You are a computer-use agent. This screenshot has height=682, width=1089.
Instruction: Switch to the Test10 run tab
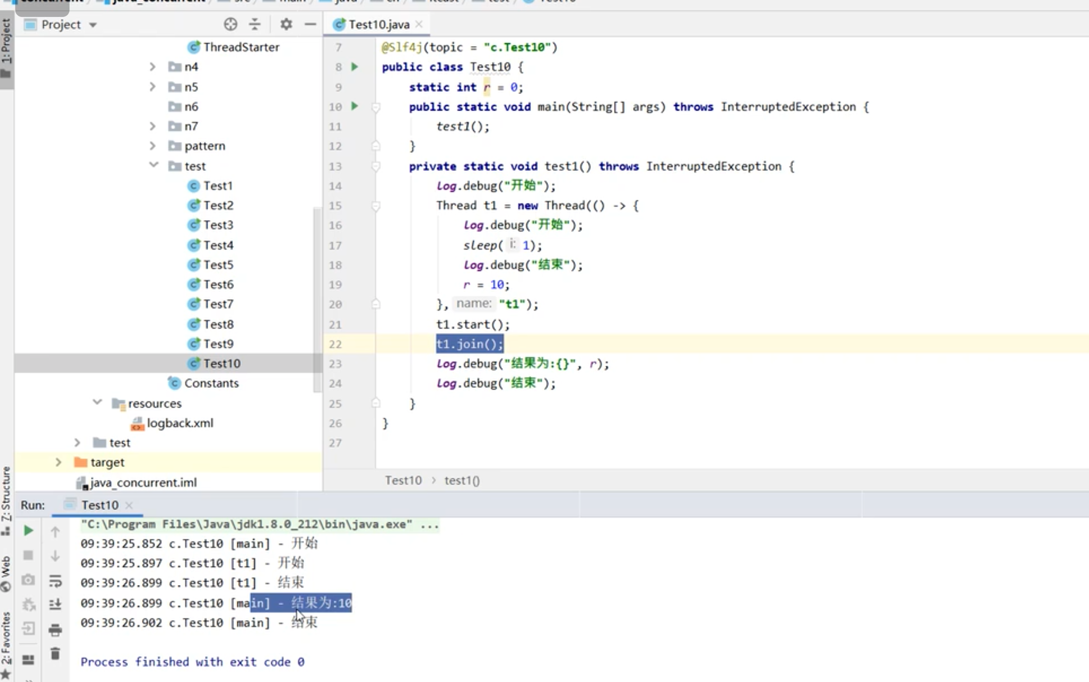tap(99, 505)
